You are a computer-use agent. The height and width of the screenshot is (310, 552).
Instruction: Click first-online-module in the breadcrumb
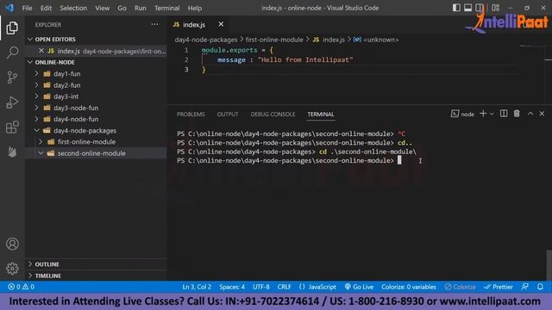(274, 40)
